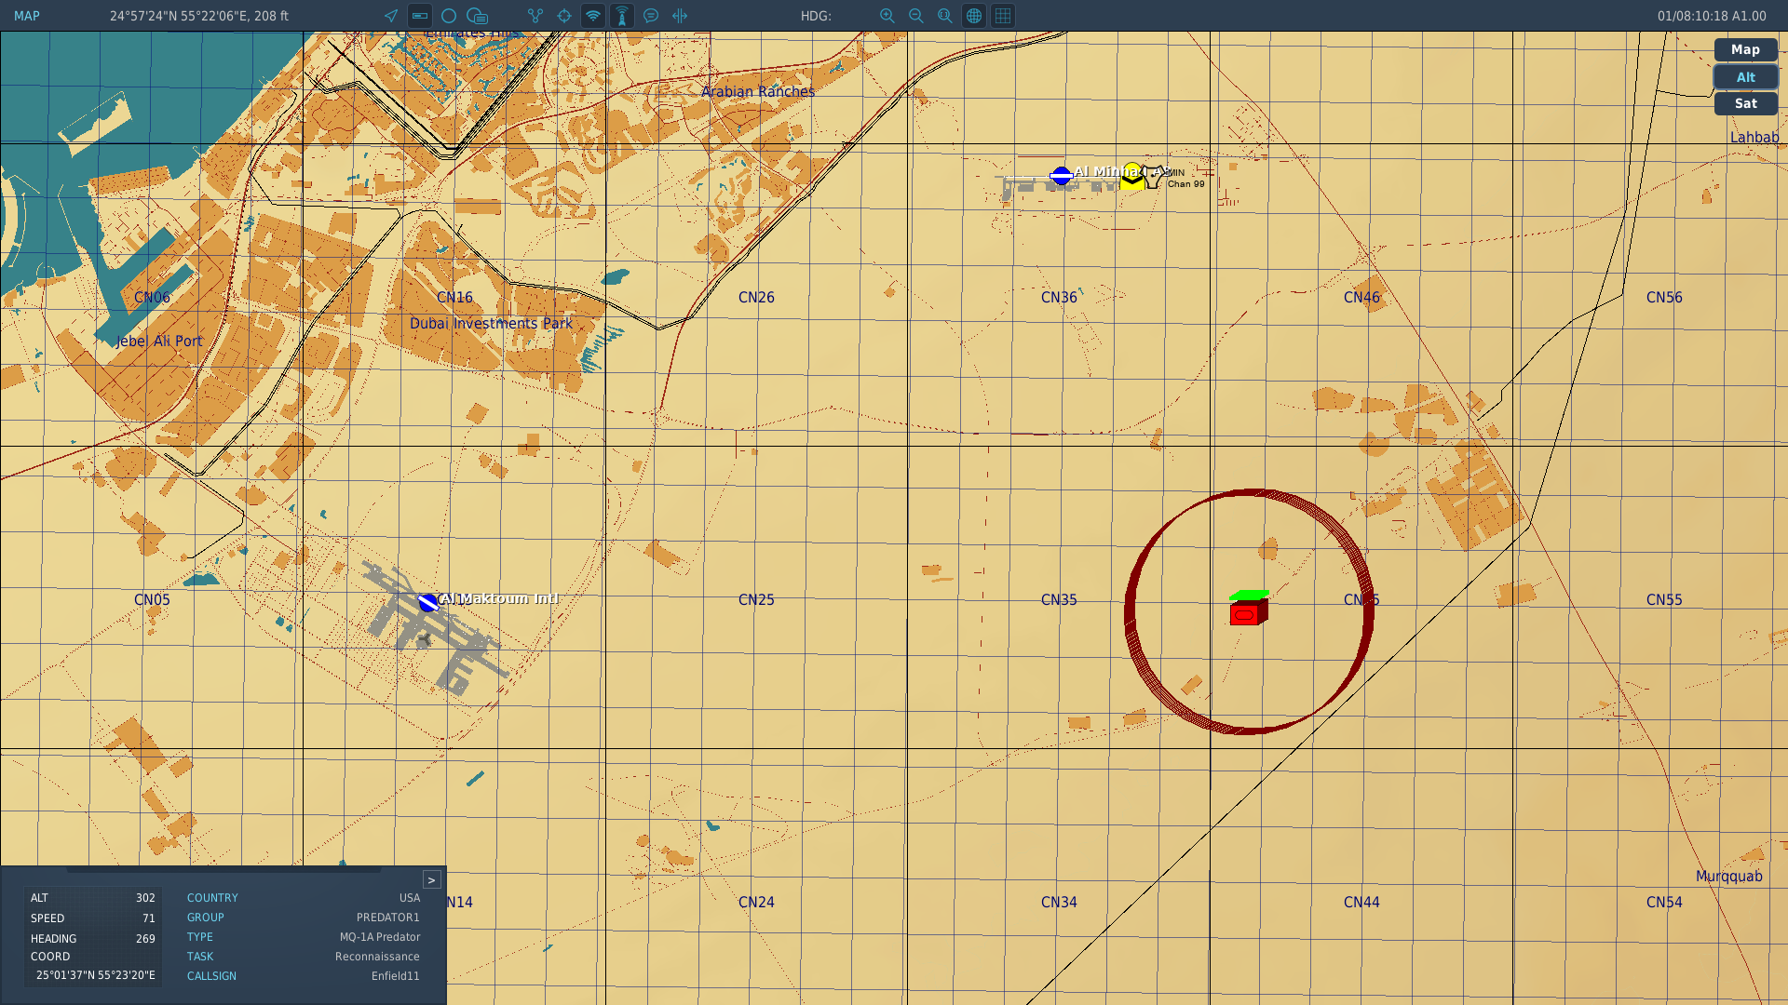Select the circle drawing tool
Screen dimensions: 1788x1005
pyautogui.click(x=449, y=16)
